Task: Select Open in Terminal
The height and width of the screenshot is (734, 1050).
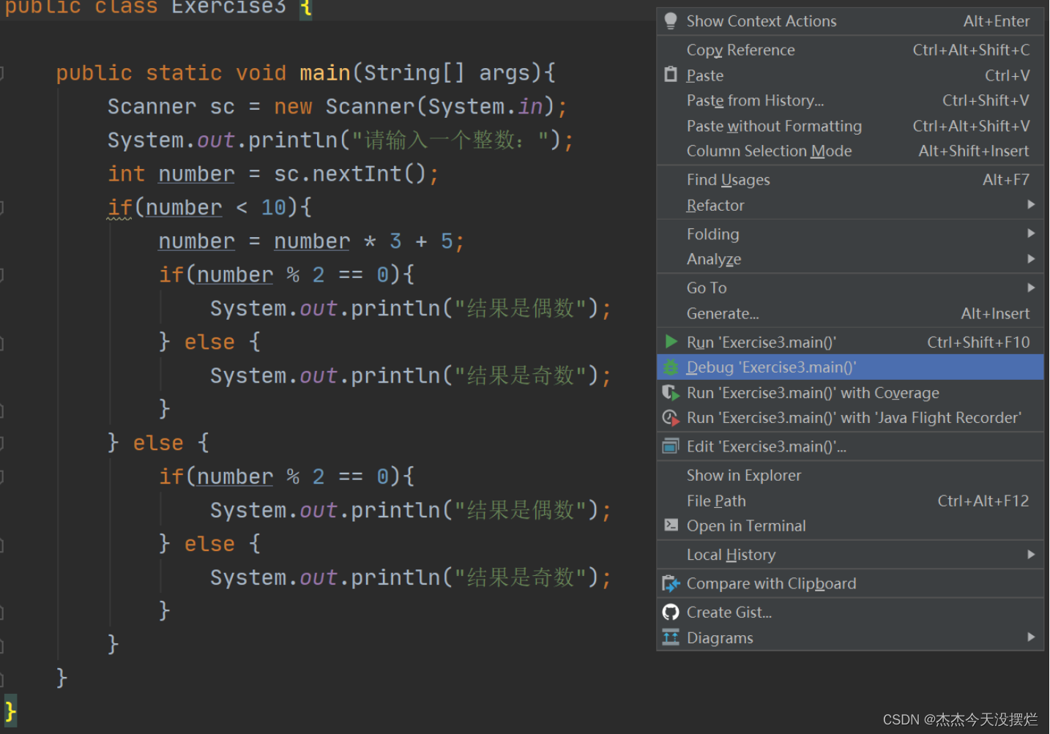Action: point(850,525)
